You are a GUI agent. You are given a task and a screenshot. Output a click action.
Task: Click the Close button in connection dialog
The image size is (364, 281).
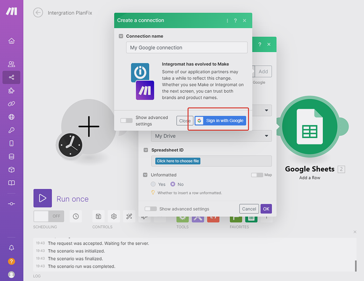point(185,121)
